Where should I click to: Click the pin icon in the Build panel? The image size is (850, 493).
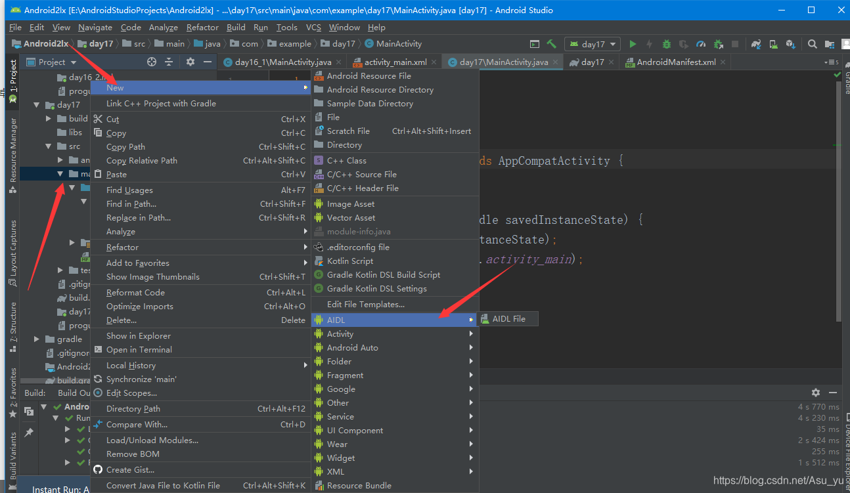pyautogui.click(x=29, y=433)
